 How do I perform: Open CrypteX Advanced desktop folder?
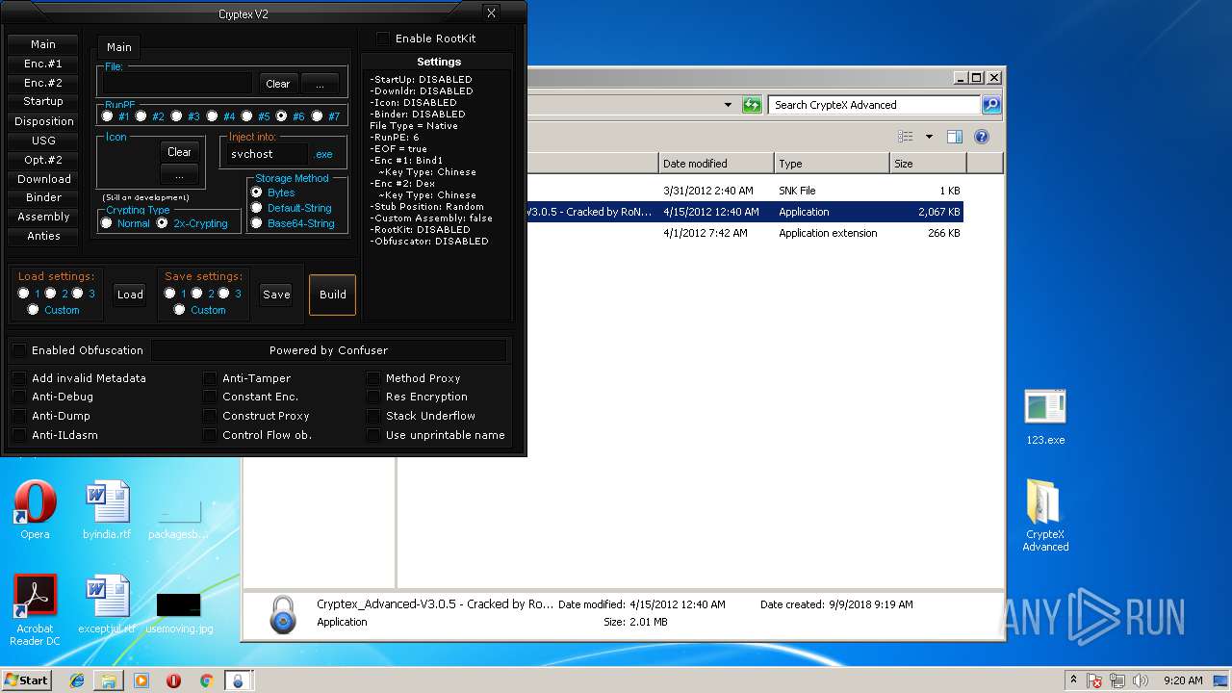coord(1045,515)
